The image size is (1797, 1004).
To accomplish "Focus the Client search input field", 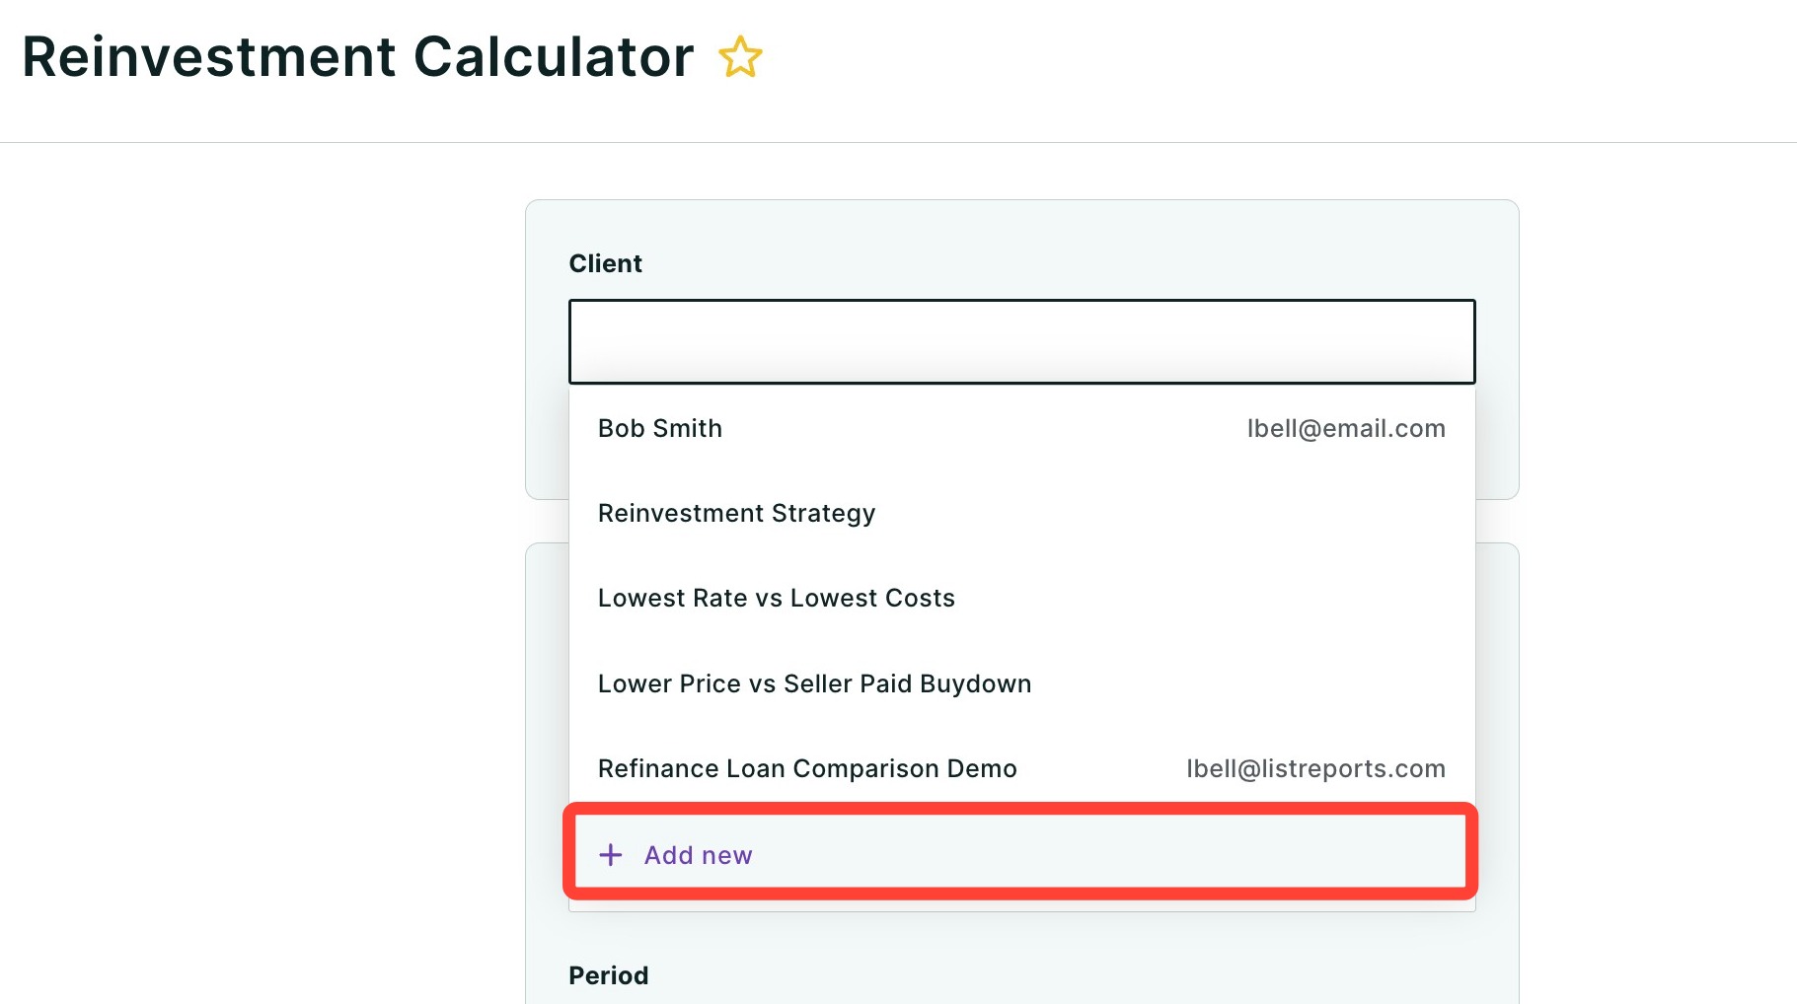I will click(1021, 341).
